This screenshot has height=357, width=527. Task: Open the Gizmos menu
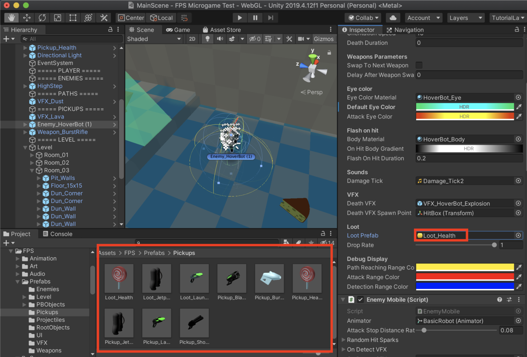(x=324, y=39)
